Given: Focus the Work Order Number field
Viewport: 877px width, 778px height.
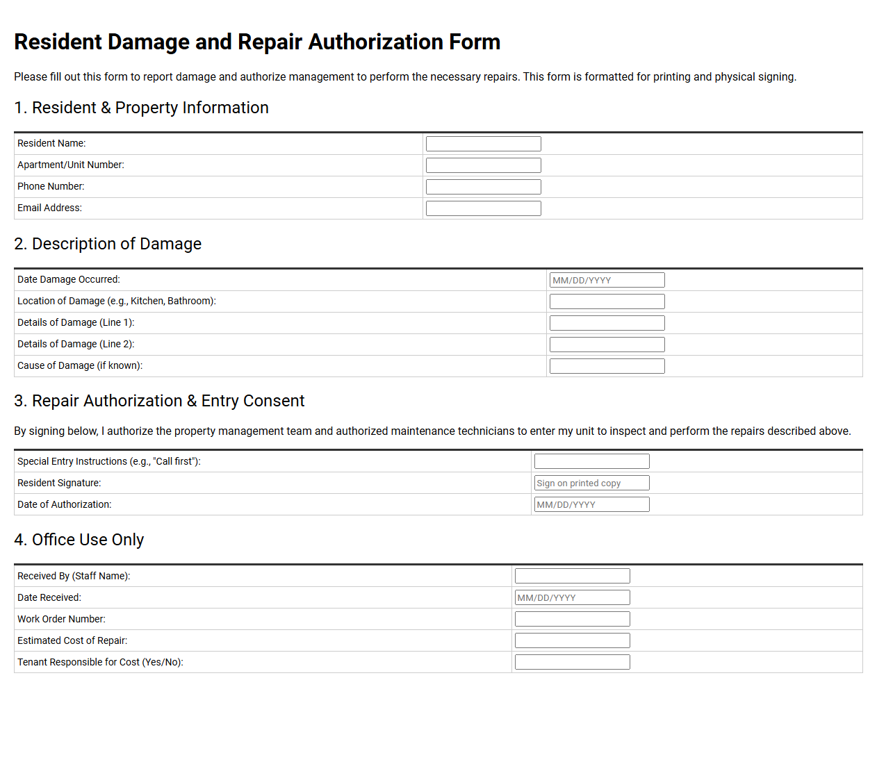Looking at the screenshot, I should (x=572, y=619).
